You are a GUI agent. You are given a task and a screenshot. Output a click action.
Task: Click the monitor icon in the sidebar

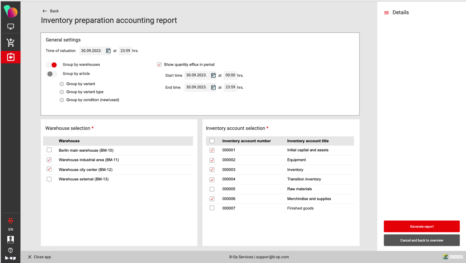pyautogui.click(x=11, y=27)
